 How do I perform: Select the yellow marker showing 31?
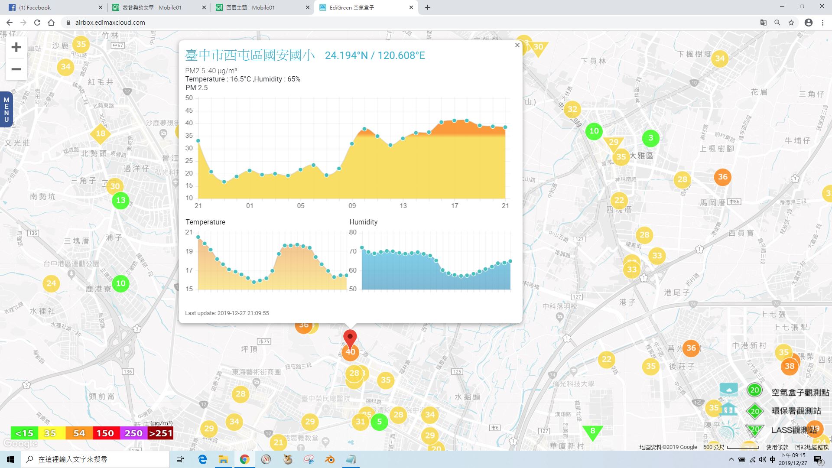[x=361, y=421]
